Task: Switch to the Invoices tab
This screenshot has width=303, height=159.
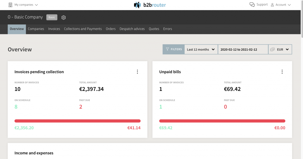Action: point(54,29)
